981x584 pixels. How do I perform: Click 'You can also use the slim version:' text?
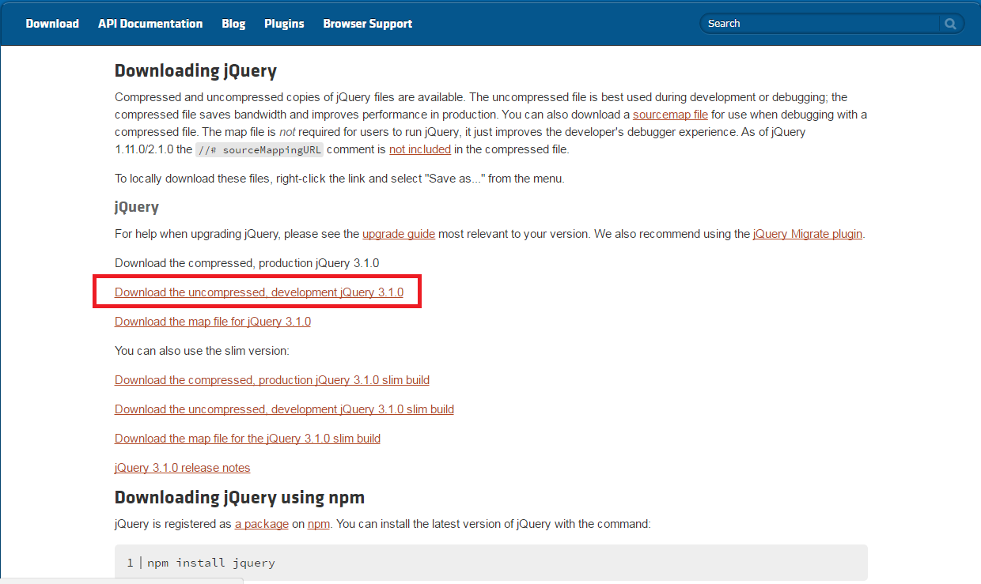point(202,351)
